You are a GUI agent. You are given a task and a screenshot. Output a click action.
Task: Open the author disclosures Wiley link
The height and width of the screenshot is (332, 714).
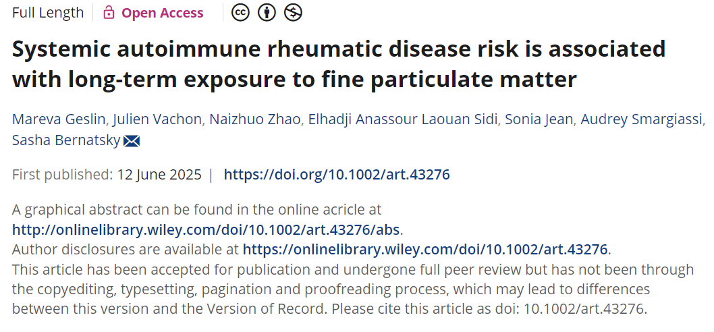[x=425, y=250]
